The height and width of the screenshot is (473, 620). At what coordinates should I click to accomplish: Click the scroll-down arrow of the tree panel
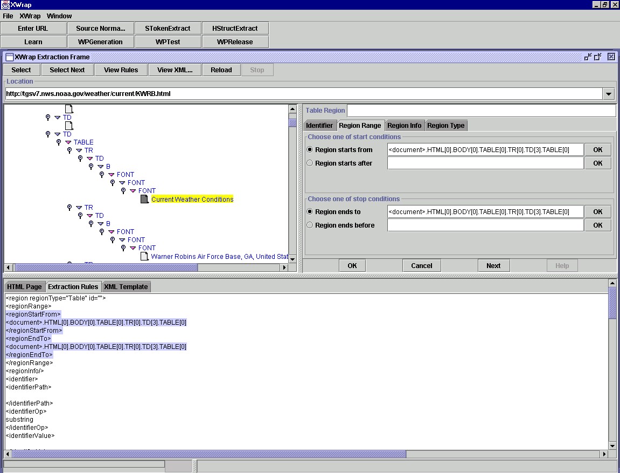tap(292, 259)
